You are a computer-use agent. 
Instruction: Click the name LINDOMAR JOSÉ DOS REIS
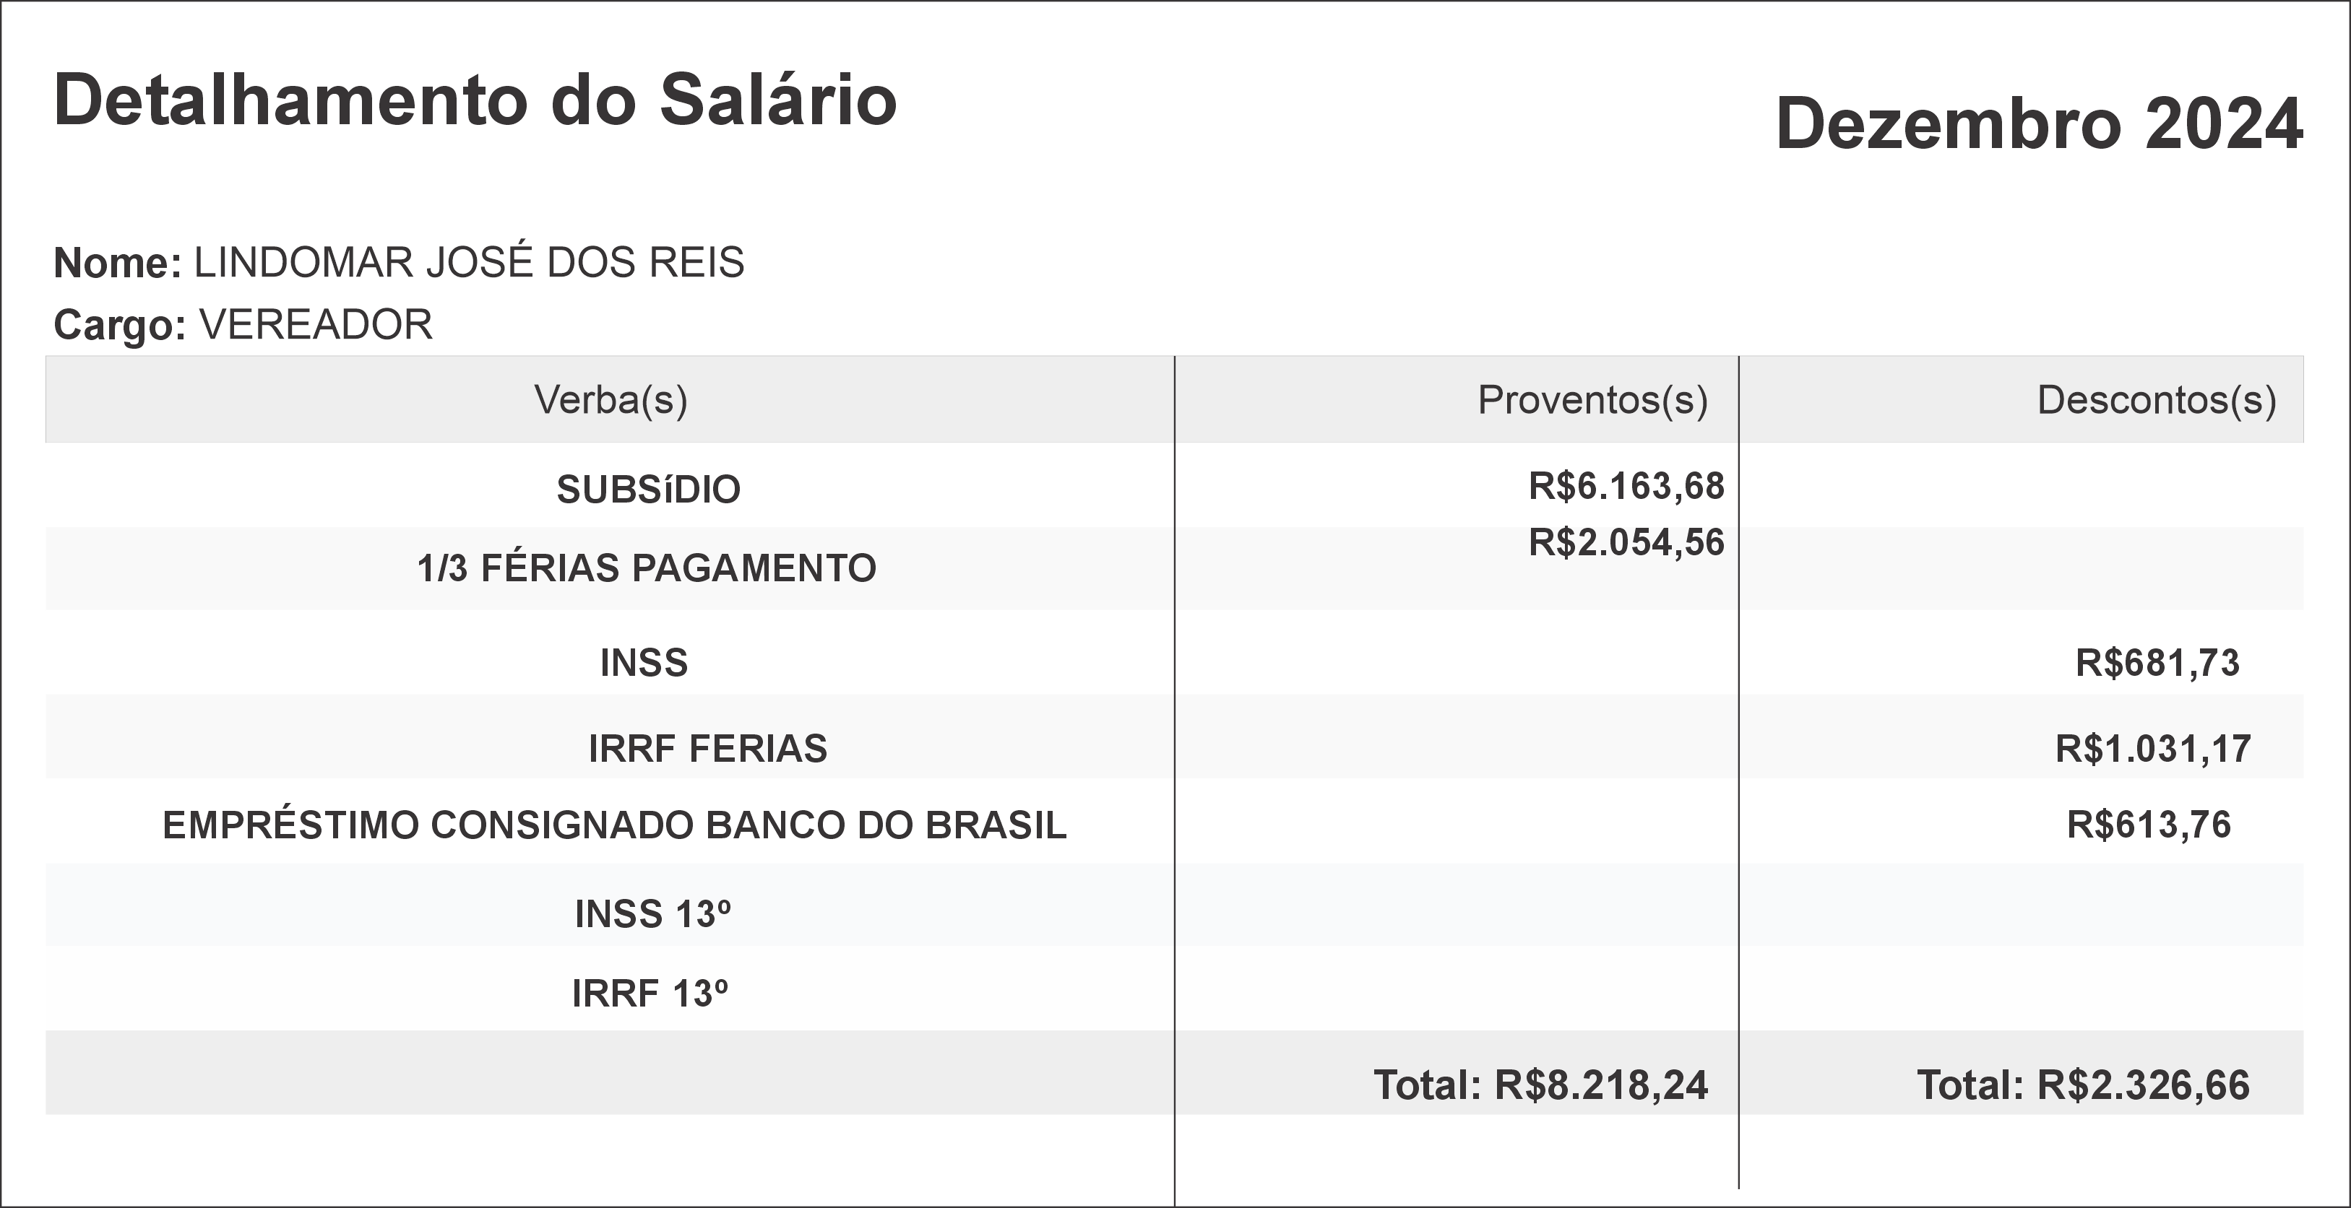click(469, 263)
